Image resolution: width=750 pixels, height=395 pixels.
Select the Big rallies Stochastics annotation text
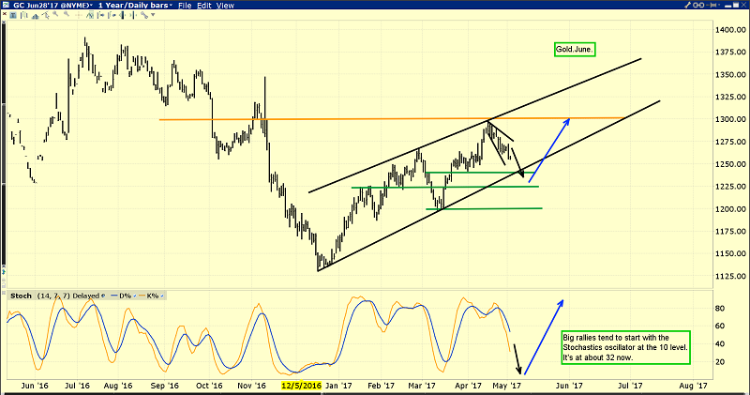[626, 347]
